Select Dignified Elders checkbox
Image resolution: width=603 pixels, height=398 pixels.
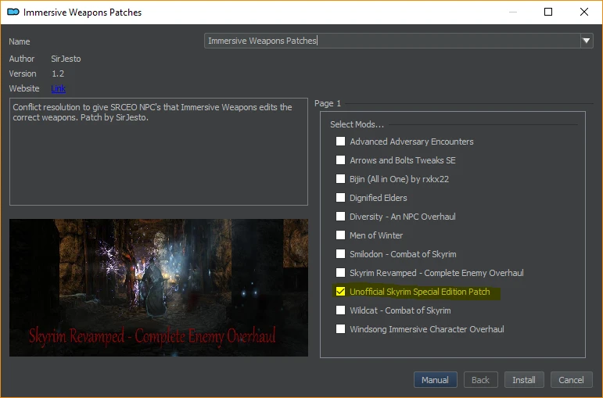pos(340,198)
